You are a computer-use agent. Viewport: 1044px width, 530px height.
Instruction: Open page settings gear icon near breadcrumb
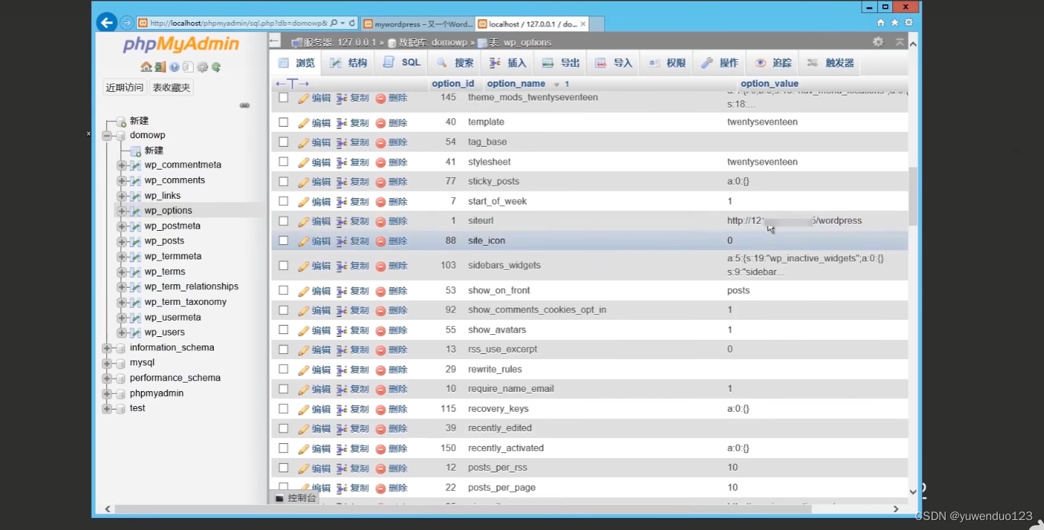click(878, 42)
